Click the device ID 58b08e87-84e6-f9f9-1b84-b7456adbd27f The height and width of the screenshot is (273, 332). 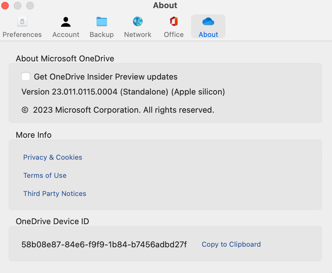[x=104, y=245]
